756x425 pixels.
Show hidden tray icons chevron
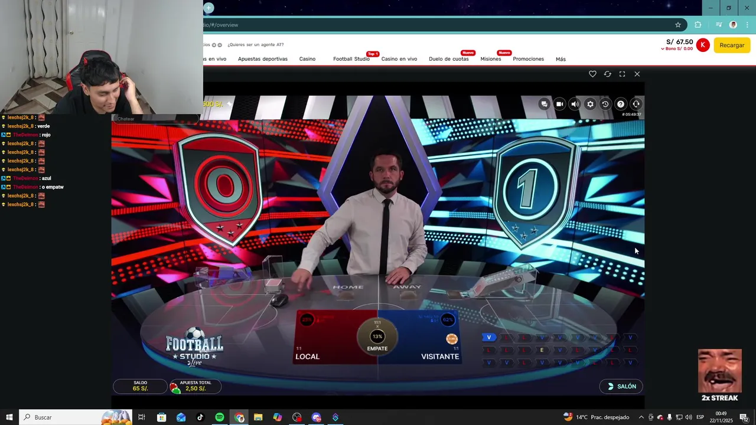pos(641,417)
